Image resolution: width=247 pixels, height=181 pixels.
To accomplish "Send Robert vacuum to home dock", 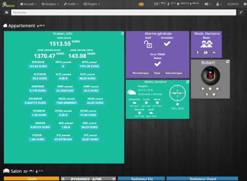I will 218,88.
